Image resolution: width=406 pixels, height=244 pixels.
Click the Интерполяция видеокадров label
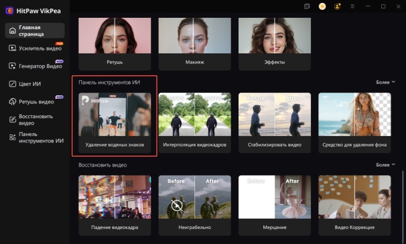(194, 145)
